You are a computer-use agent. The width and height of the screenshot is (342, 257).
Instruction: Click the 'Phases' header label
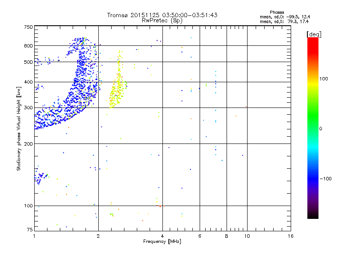277,12
